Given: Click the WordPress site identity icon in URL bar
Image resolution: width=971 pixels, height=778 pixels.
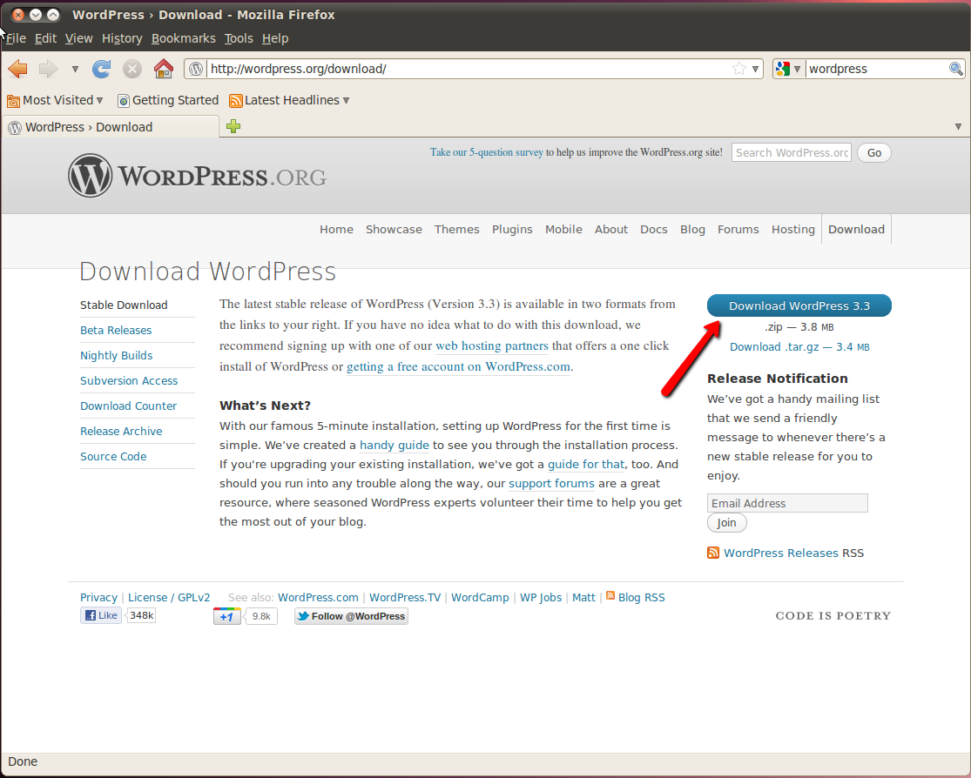Looking at the screenshot, I should [x=196, y=69].
